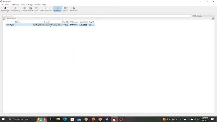Open the Sign/Encrypt tool
The image size is (217, 122).
pos(5,9)
